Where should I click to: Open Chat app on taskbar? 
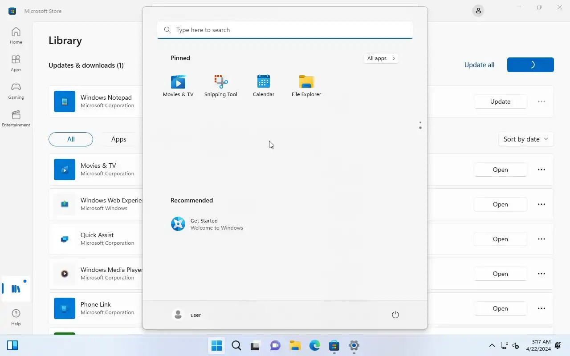[275, 345]
